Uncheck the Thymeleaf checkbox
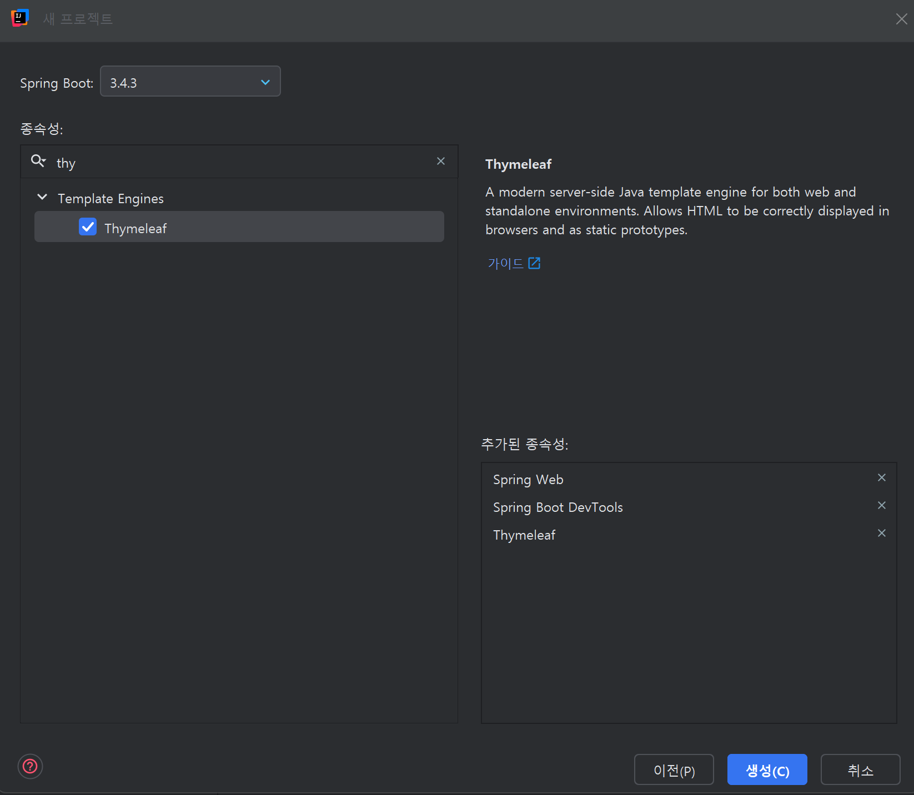 pyautogui.click(x=88, y=227)
